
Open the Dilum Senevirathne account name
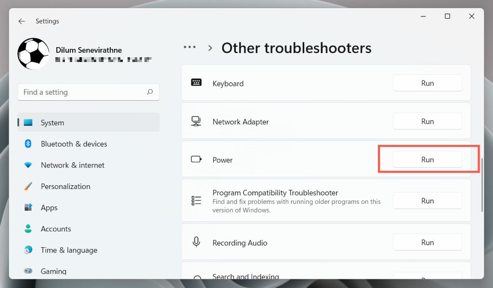[89, 50]
